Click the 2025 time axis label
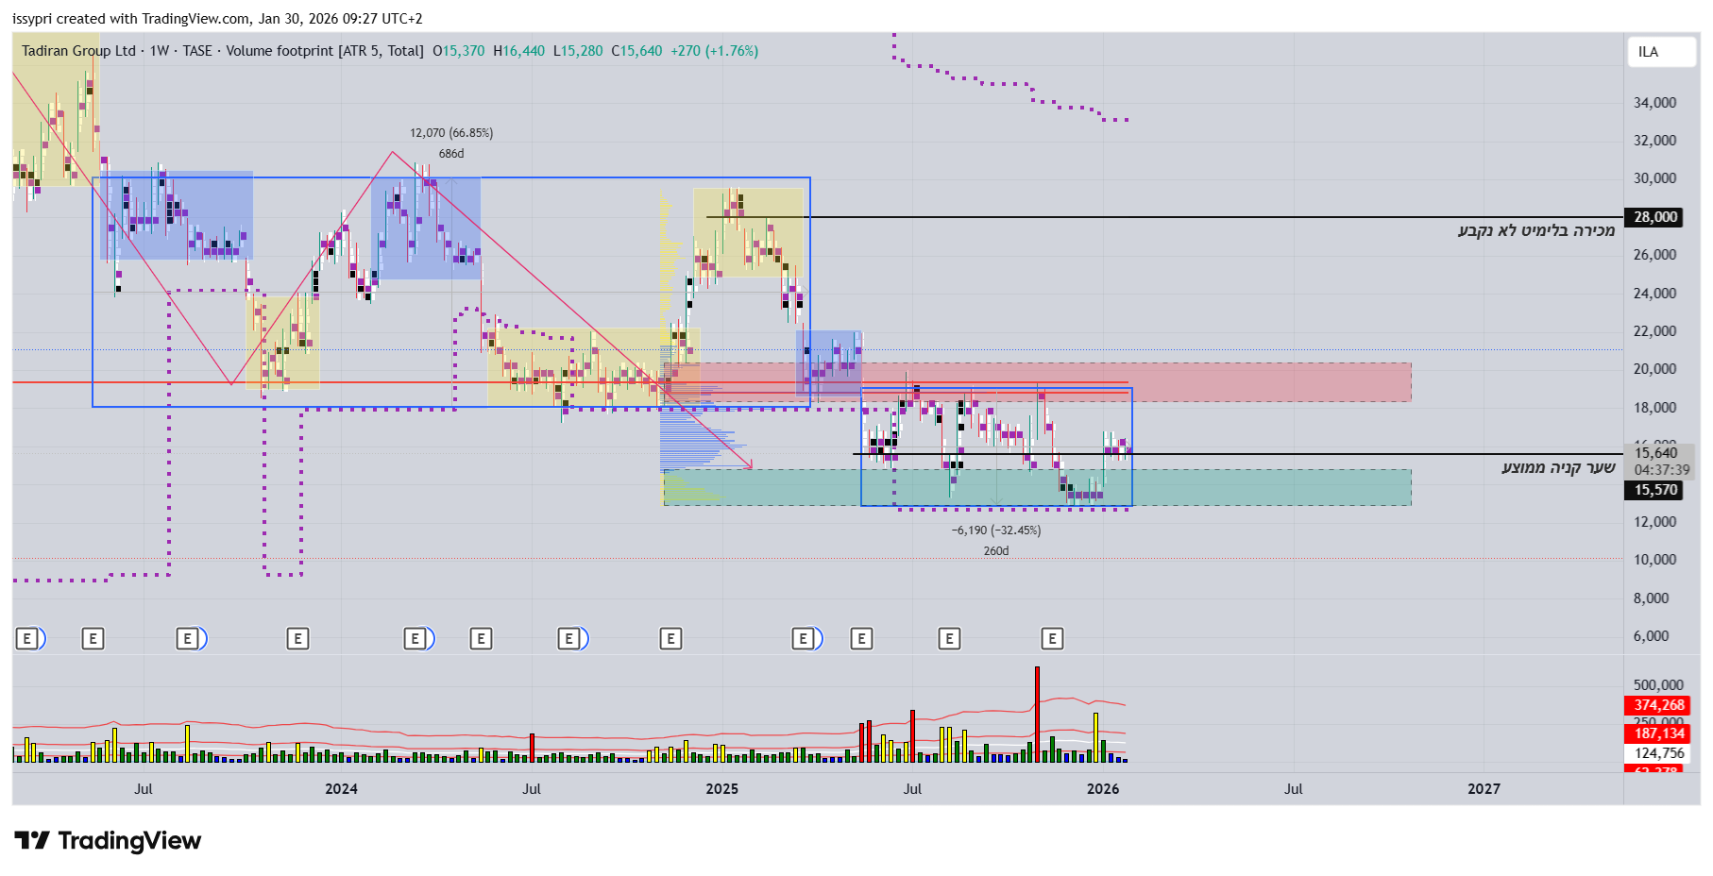The width and height of the screenshot is (1713, 876). [x=722, y=789]
